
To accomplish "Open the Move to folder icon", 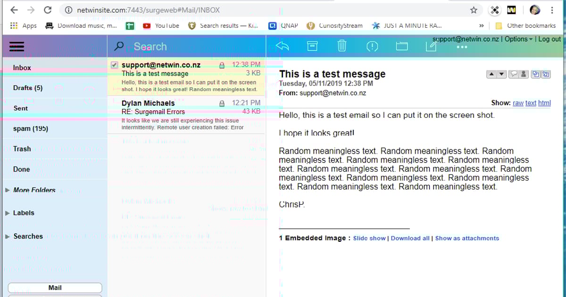I will click(401, 46).
